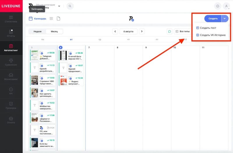Viewport: 233px width, 153px height.
Task: Click the пн weekday header
Action: point(43,40)
